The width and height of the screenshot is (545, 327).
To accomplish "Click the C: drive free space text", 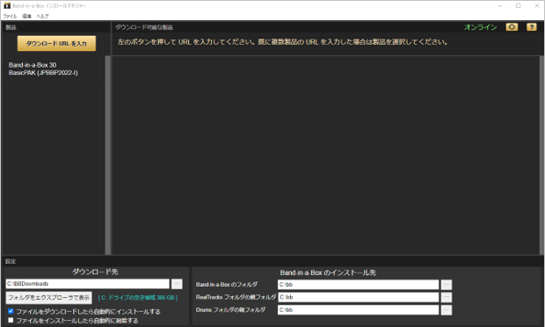I will 138,298.
